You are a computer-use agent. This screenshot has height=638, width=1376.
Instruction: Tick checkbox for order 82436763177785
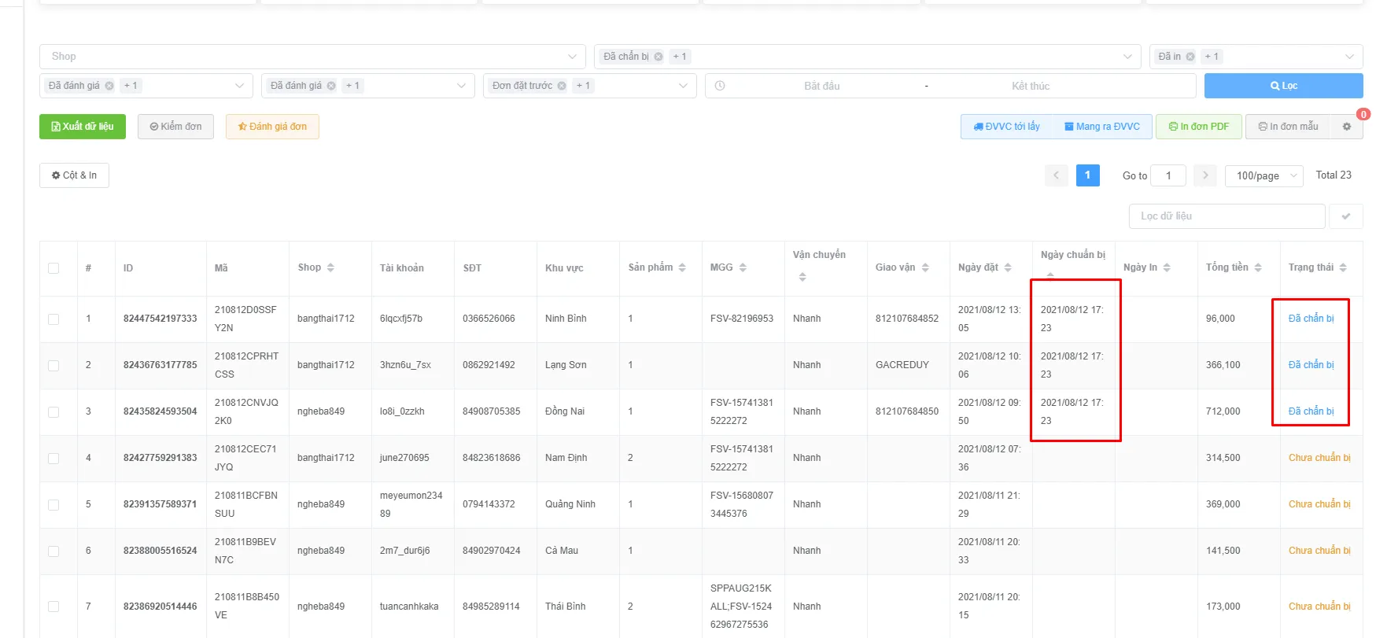click(x=53, y=366)
